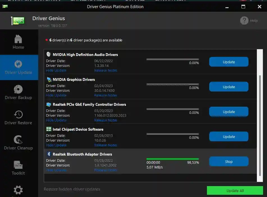Click Intel Chipset progress bar
The image size is (267, 197).
(x=172, y=134)
